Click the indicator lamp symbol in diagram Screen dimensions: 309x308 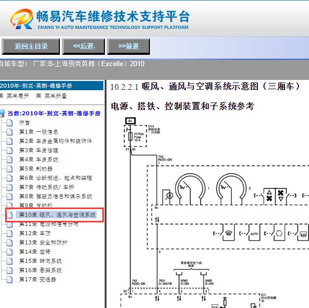(x=170, y=196)
